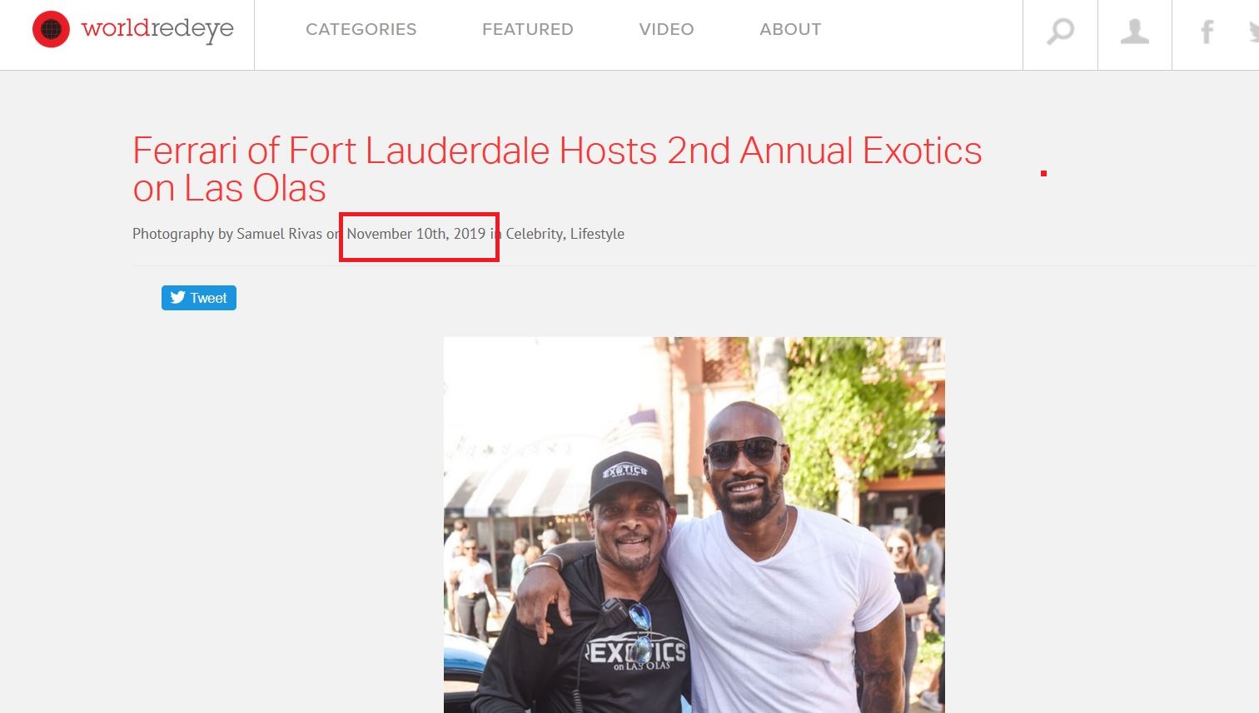Click the November 10th, 2019 date
Viewport: 1259px width, 713px height.
(x=416, y=234)
